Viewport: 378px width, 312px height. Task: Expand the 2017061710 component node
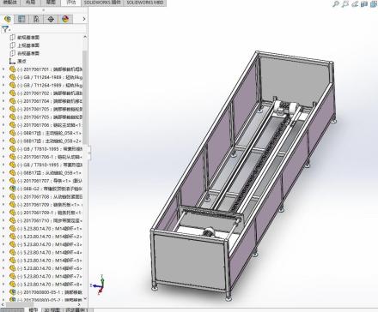(x=3, y=220)
